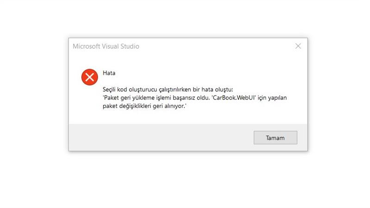Screen dimensions: 370x208
Task: Click the white X inside red circle
Action: pos(90,77)
